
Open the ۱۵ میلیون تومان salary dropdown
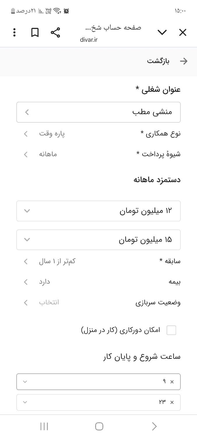(x=98, y=240)
